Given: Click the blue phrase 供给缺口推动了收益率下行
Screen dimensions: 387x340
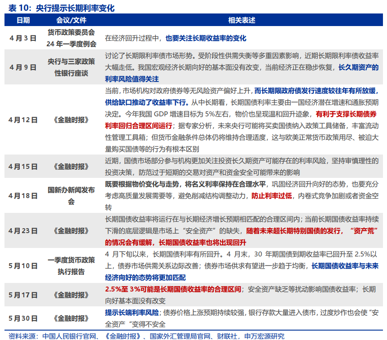Looking at the screenshot, I should (145, 102).
